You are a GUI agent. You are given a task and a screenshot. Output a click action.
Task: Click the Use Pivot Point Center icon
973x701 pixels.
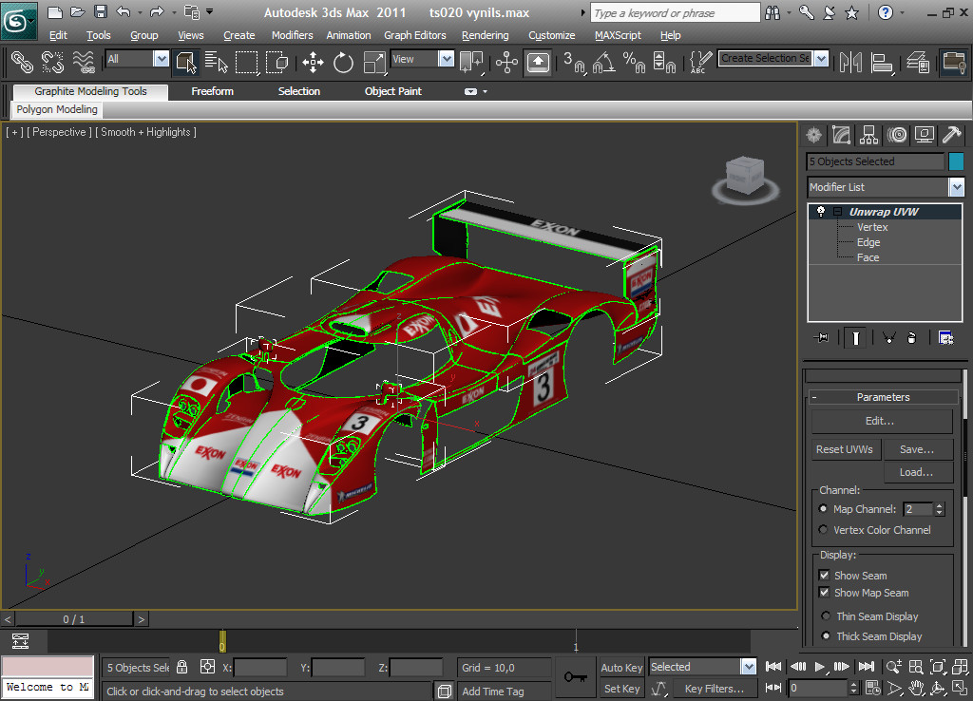(471, 62)
